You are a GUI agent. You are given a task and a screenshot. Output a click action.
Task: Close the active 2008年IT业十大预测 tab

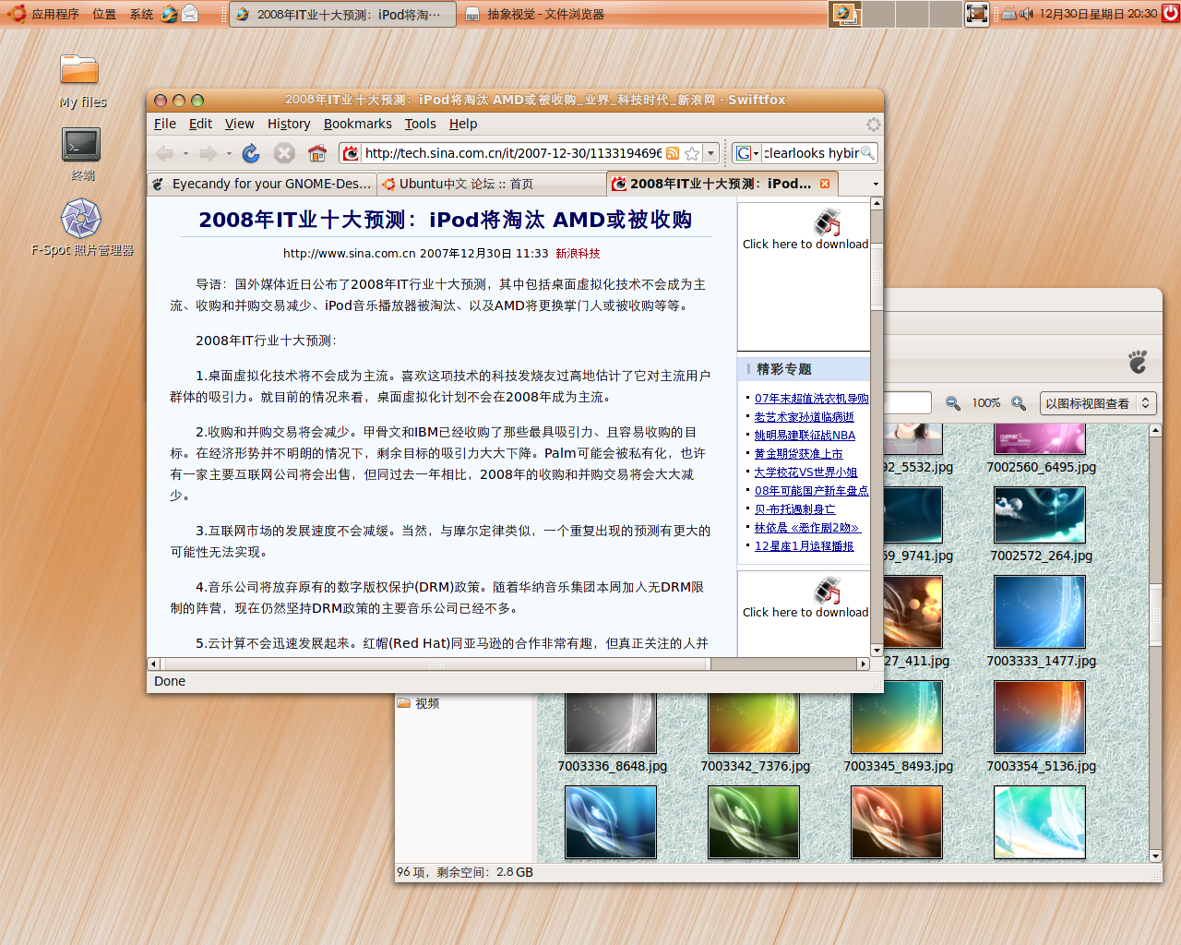(x=825, y=184)
